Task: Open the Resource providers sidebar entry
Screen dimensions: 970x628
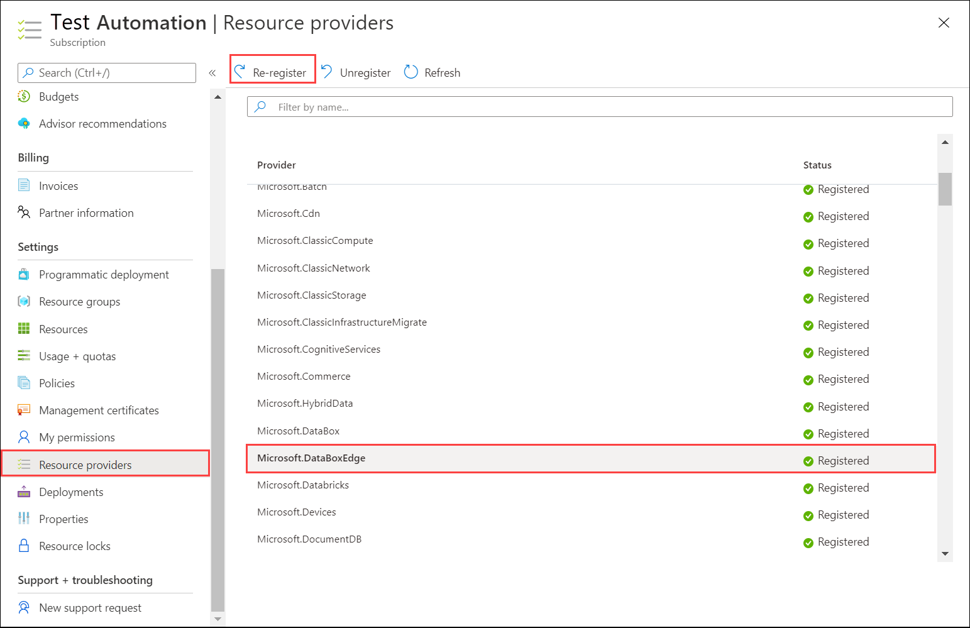Action: (85, 465)
